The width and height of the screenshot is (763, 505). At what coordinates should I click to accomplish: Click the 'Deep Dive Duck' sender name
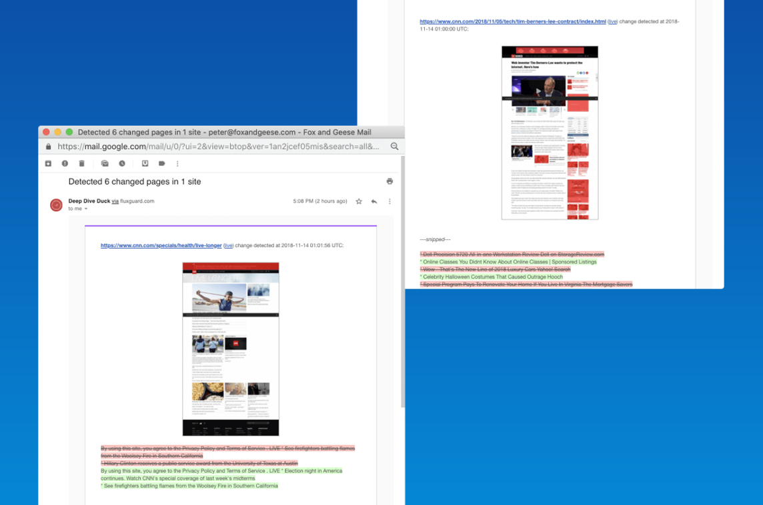(89, 201)
